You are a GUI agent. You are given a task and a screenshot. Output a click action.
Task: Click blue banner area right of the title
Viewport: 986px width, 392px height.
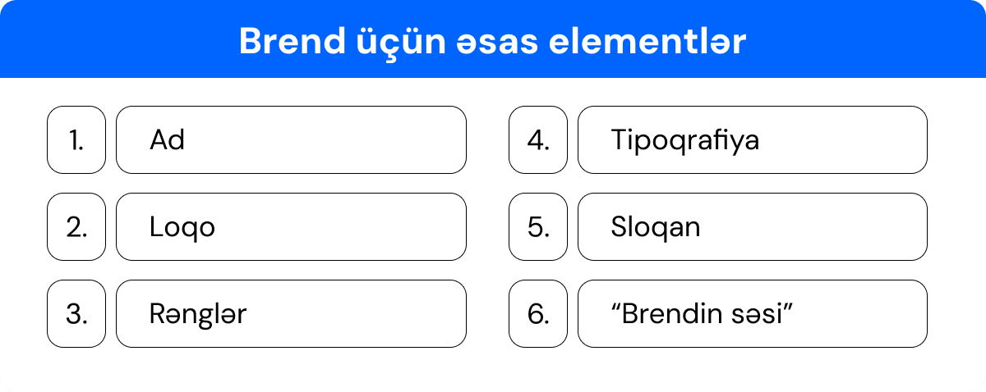coord(863,42)
